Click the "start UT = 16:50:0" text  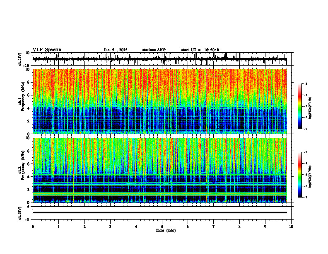(200, 50)
